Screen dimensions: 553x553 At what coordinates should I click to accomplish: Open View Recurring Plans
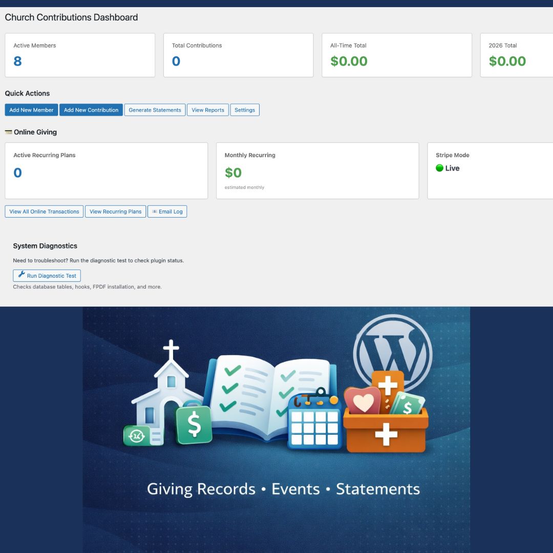coord(115,211)
